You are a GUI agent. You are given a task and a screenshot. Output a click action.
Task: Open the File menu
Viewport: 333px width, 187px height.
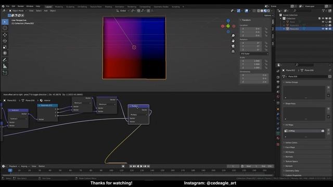coord(8,6)
